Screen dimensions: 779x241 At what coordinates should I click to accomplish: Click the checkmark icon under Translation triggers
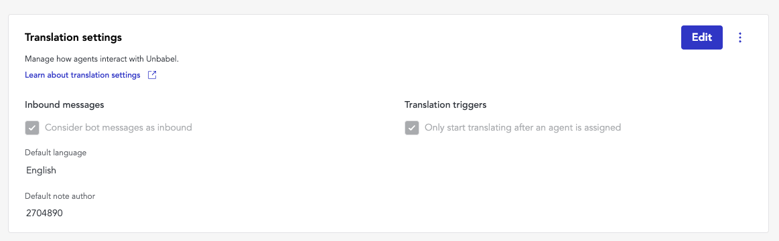pos(412,128)
